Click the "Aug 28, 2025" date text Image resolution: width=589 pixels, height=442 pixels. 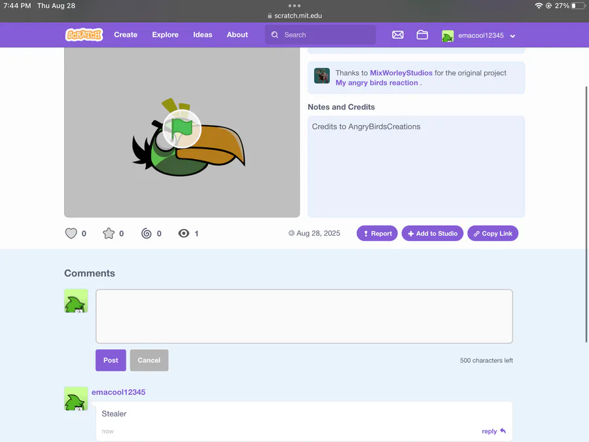pos(318,233)
